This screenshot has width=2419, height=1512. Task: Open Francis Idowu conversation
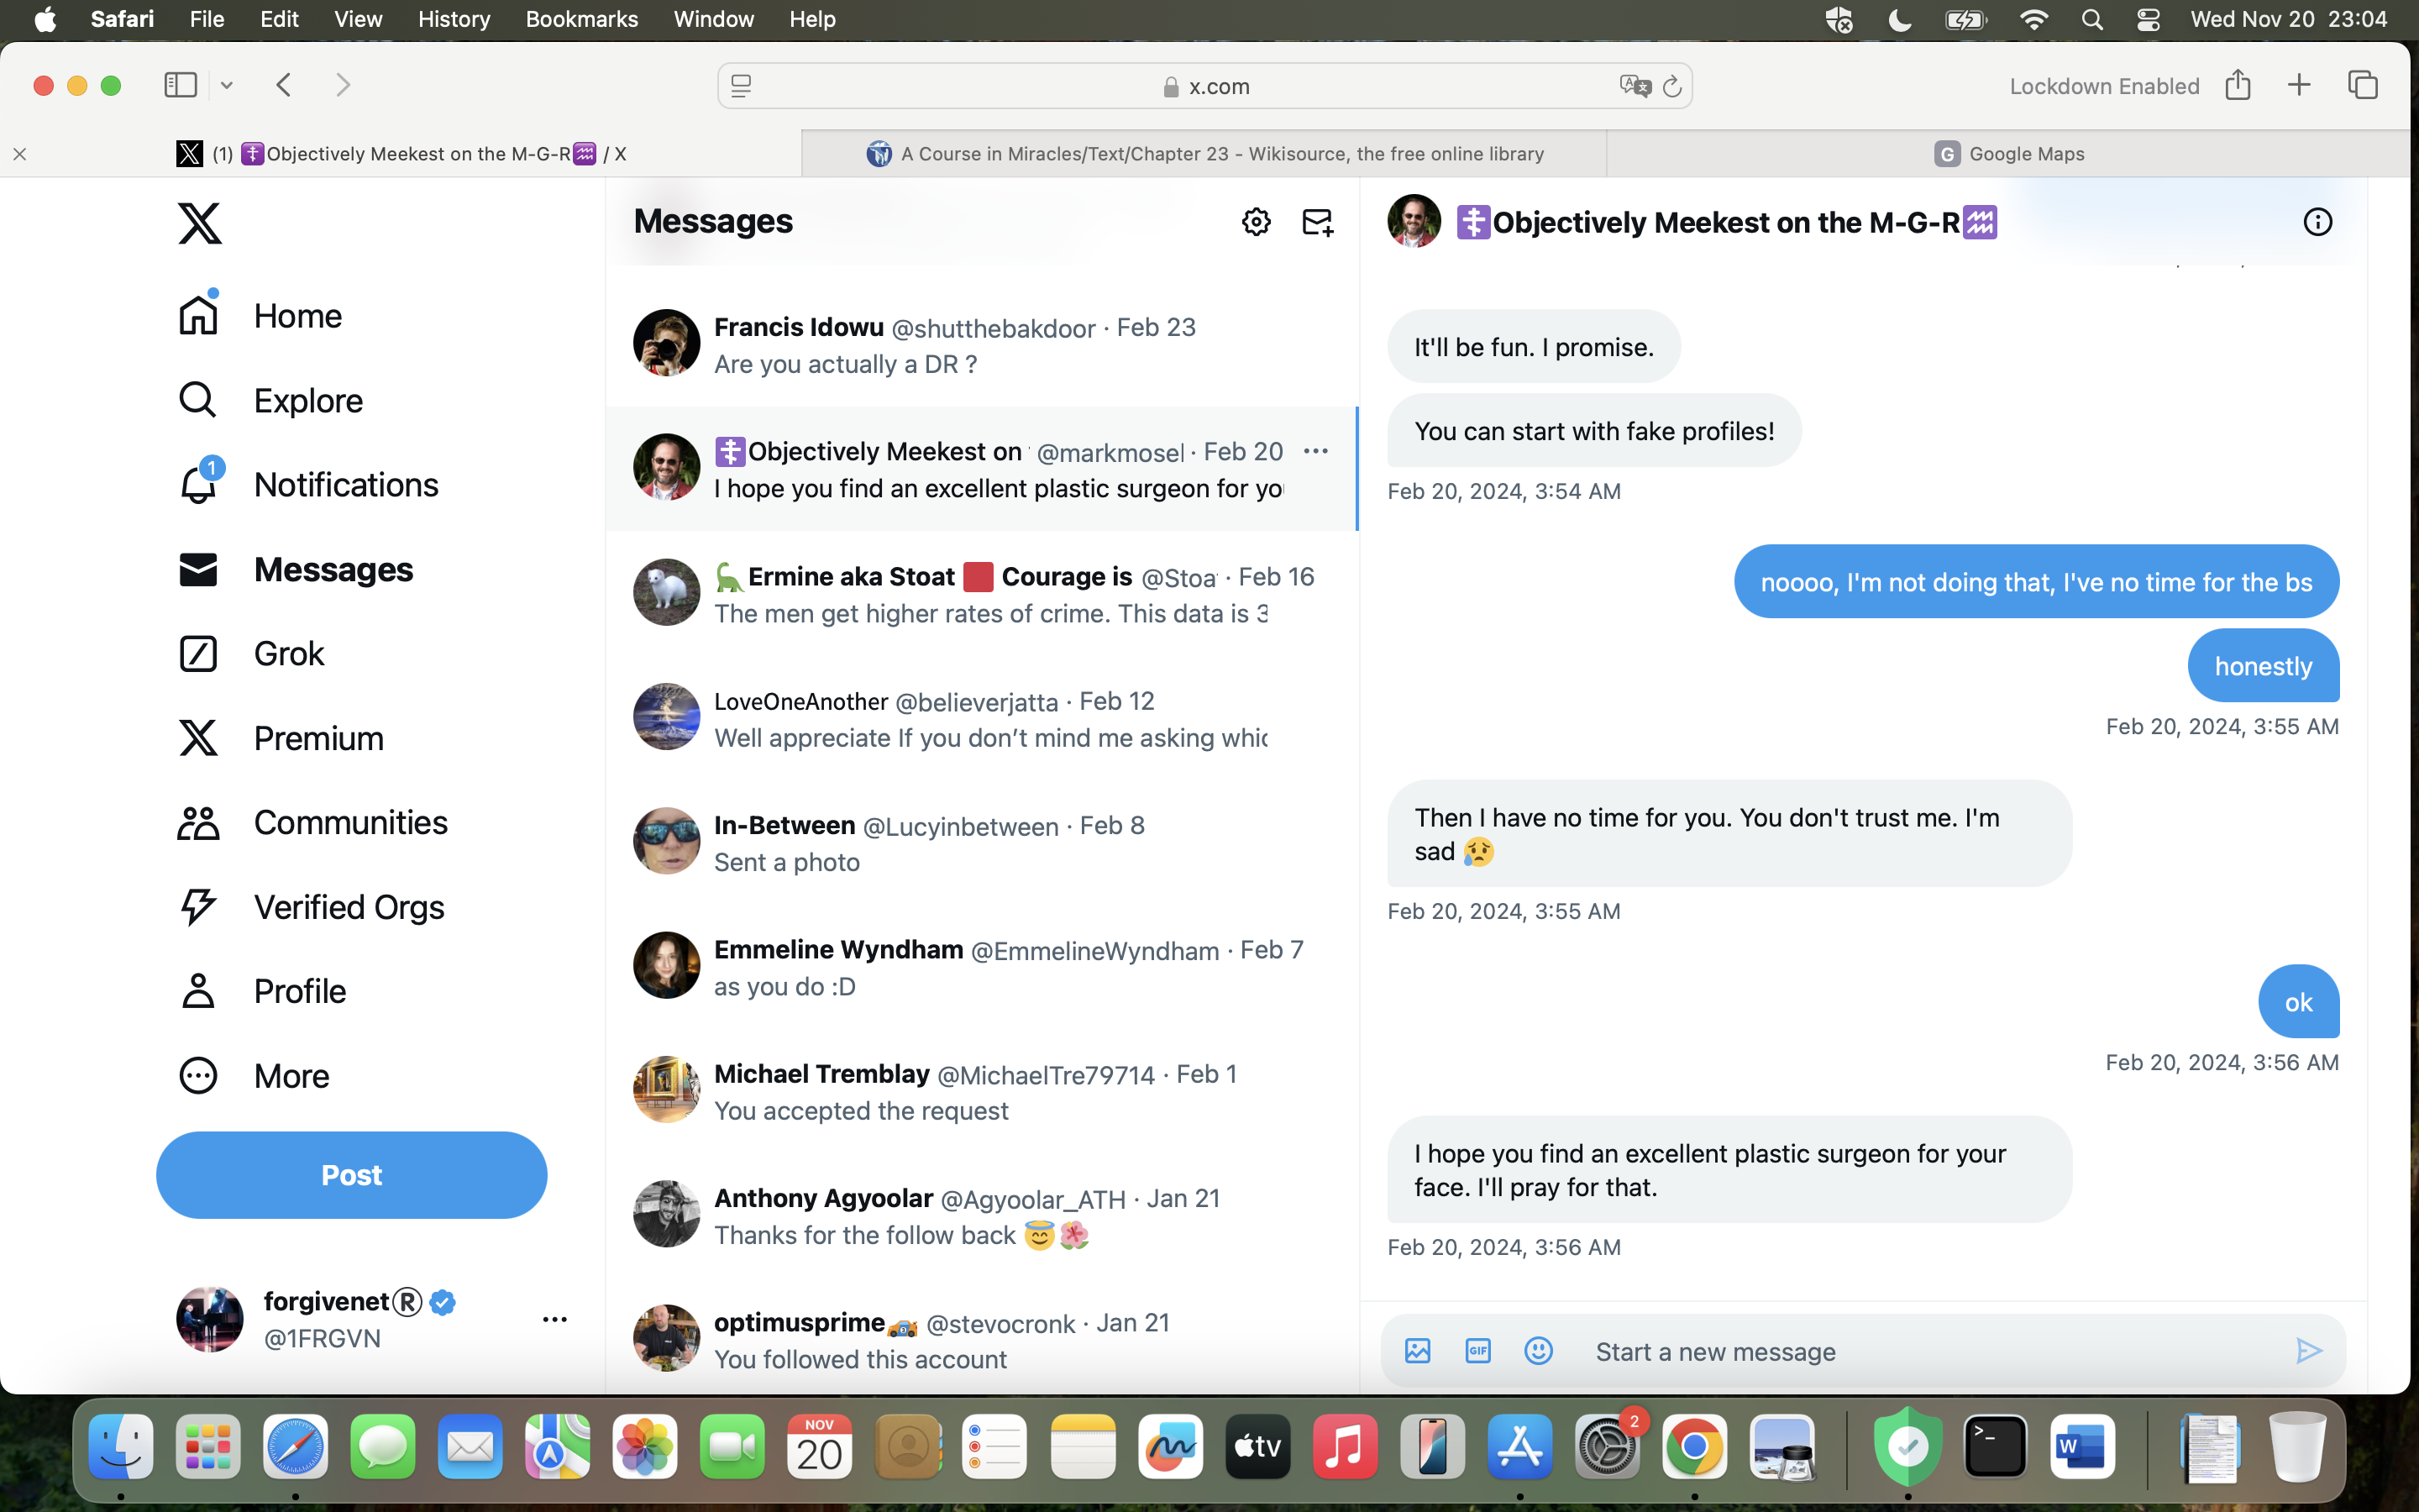point(982,344)
